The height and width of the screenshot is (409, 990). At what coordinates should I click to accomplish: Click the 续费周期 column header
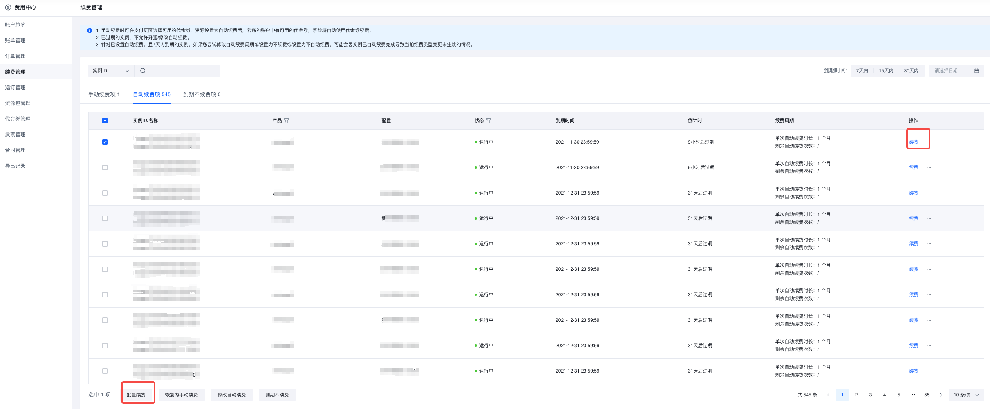click(784, 121)
